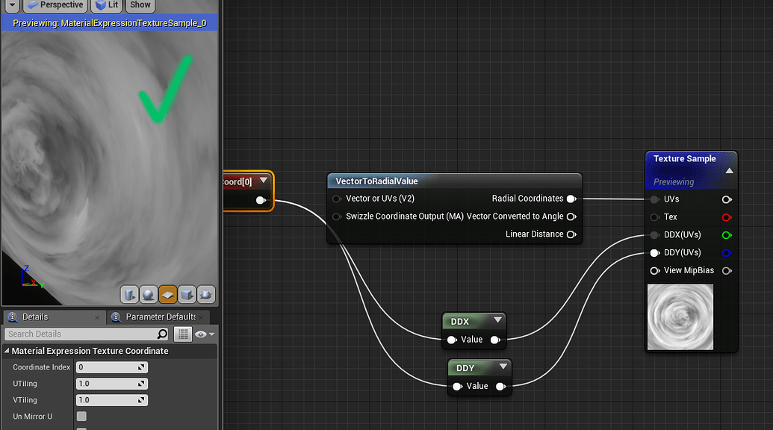773x430 pixels.
Task: Select the cube preview mesh icon
Action: pos(187,294)
